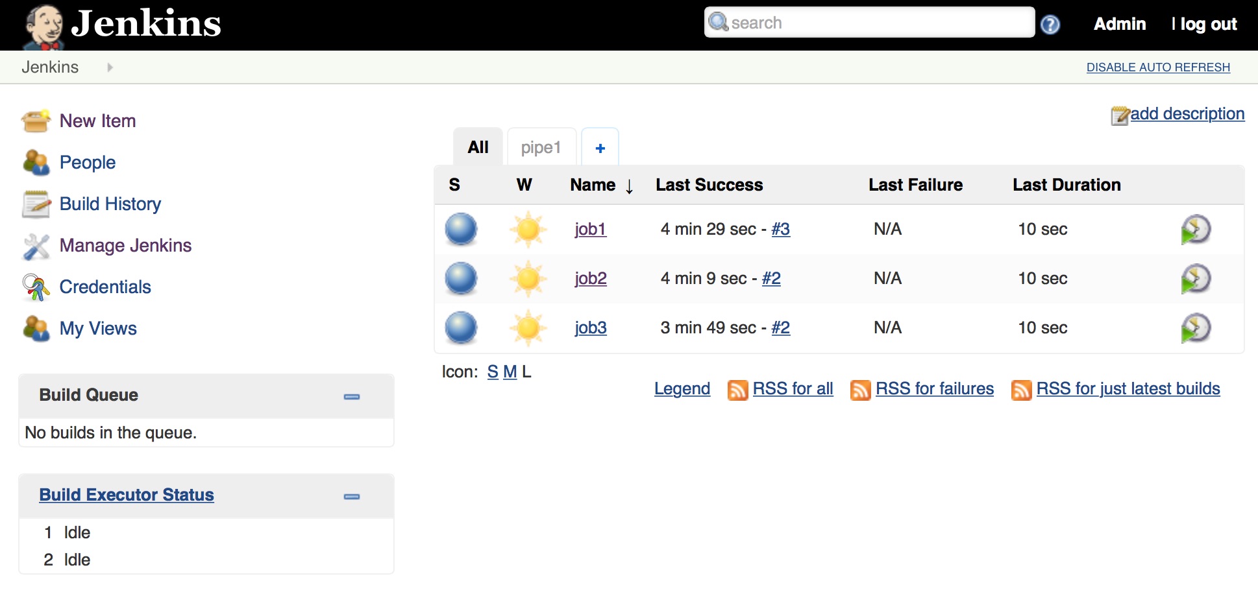Open the job3 link
The image size is (1258, 607).
[591, 327]
